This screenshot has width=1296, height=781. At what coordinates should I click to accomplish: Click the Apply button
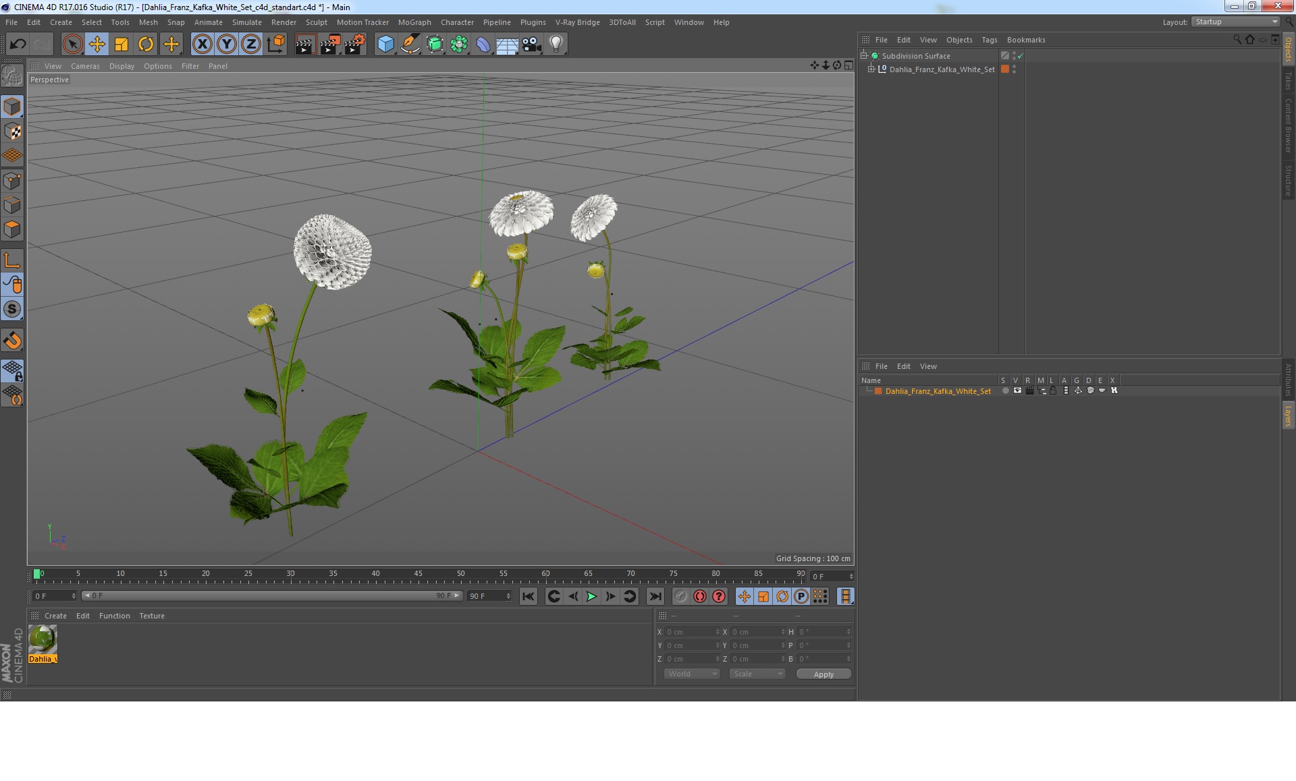click(x=823, y=674)
